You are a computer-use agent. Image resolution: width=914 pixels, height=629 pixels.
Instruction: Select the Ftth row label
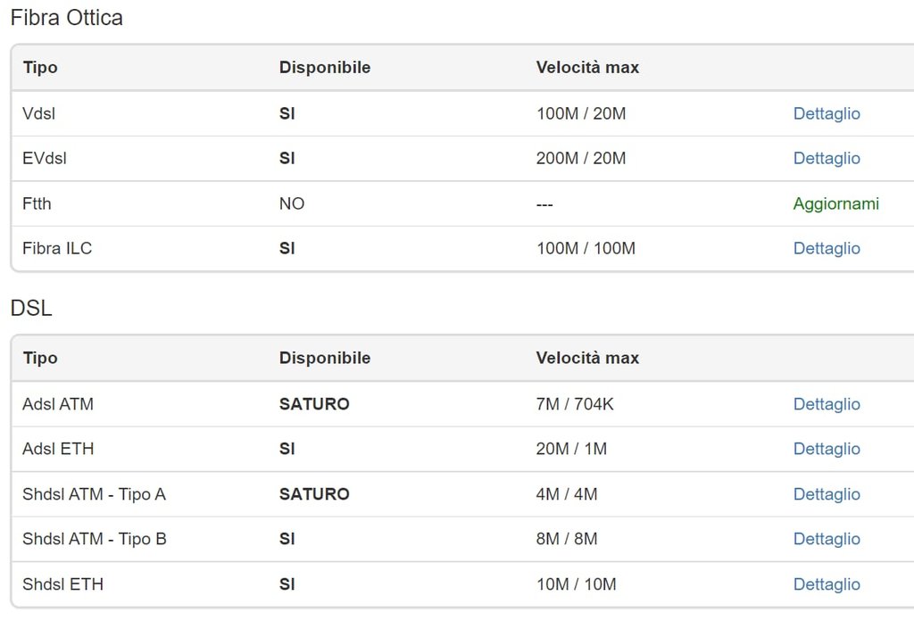pyautogui.click(x=37, y=203)
